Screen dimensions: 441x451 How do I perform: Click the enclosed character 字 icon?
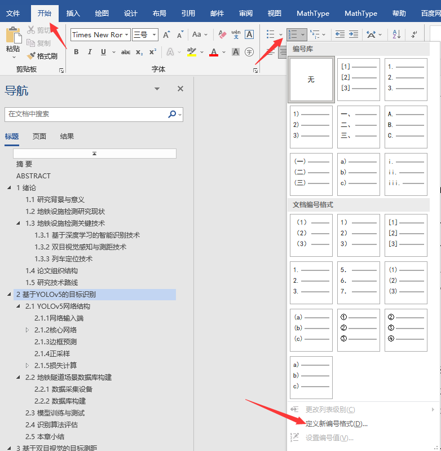tap(249, 52)
